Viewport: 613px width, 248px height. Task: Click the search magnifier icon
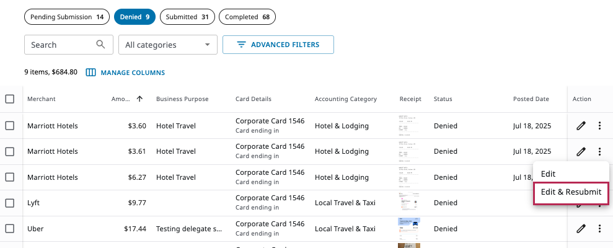pos(101,45)
